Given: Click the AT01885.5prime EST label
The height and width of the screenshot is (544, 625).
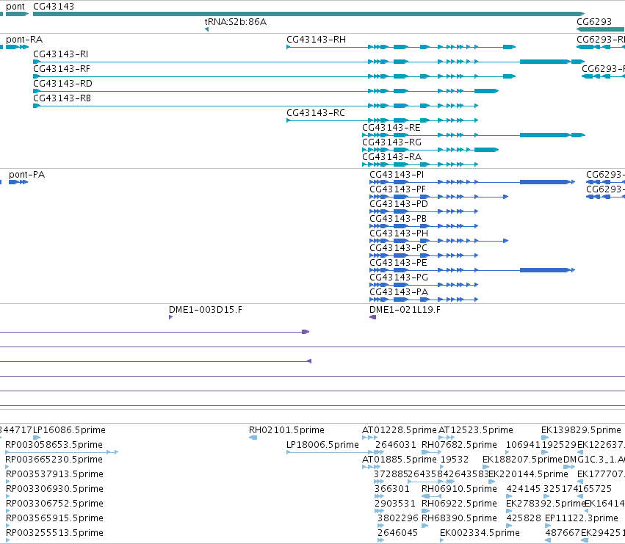Looking at the screenshot, I should click(400, 460).
